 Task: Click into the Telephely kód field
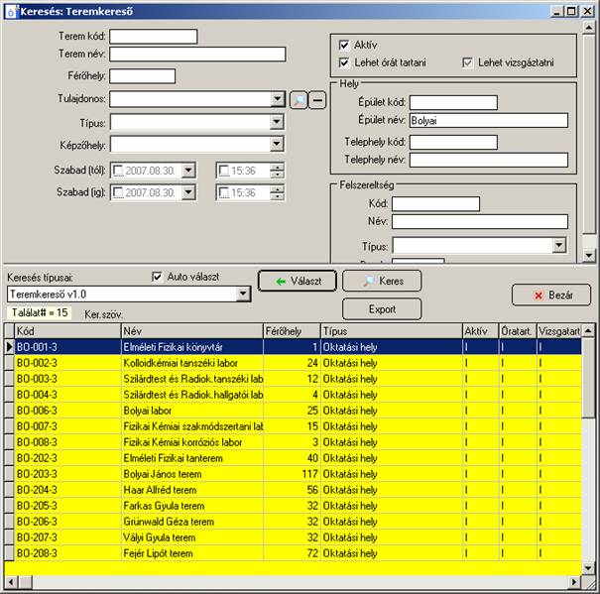(x=453, y=143)
